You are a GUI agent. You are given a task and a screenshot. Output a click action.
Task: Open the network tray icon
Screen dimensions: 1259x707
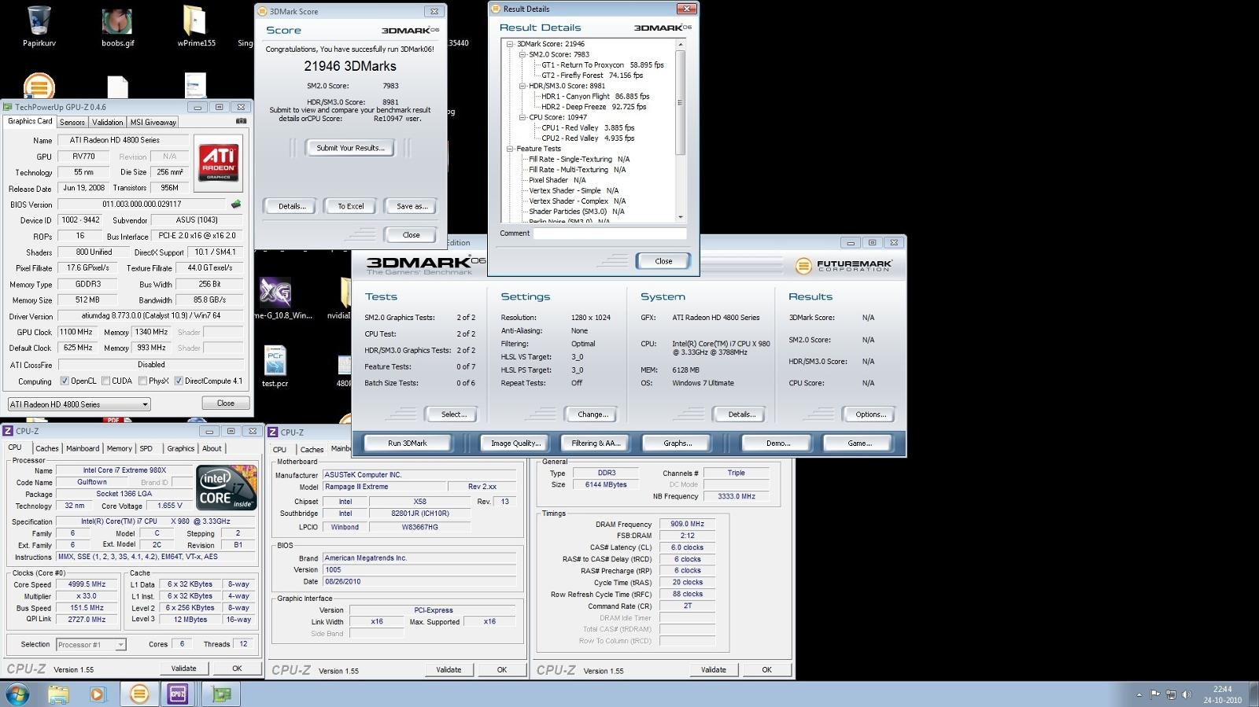pyautogui.click(x=1171, y=694)
